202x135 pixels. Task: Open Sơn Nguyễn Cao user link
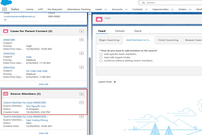point(36,106)
